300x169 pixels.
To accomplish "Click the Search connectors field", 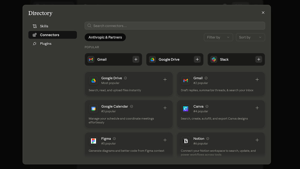I will (175, 25).
